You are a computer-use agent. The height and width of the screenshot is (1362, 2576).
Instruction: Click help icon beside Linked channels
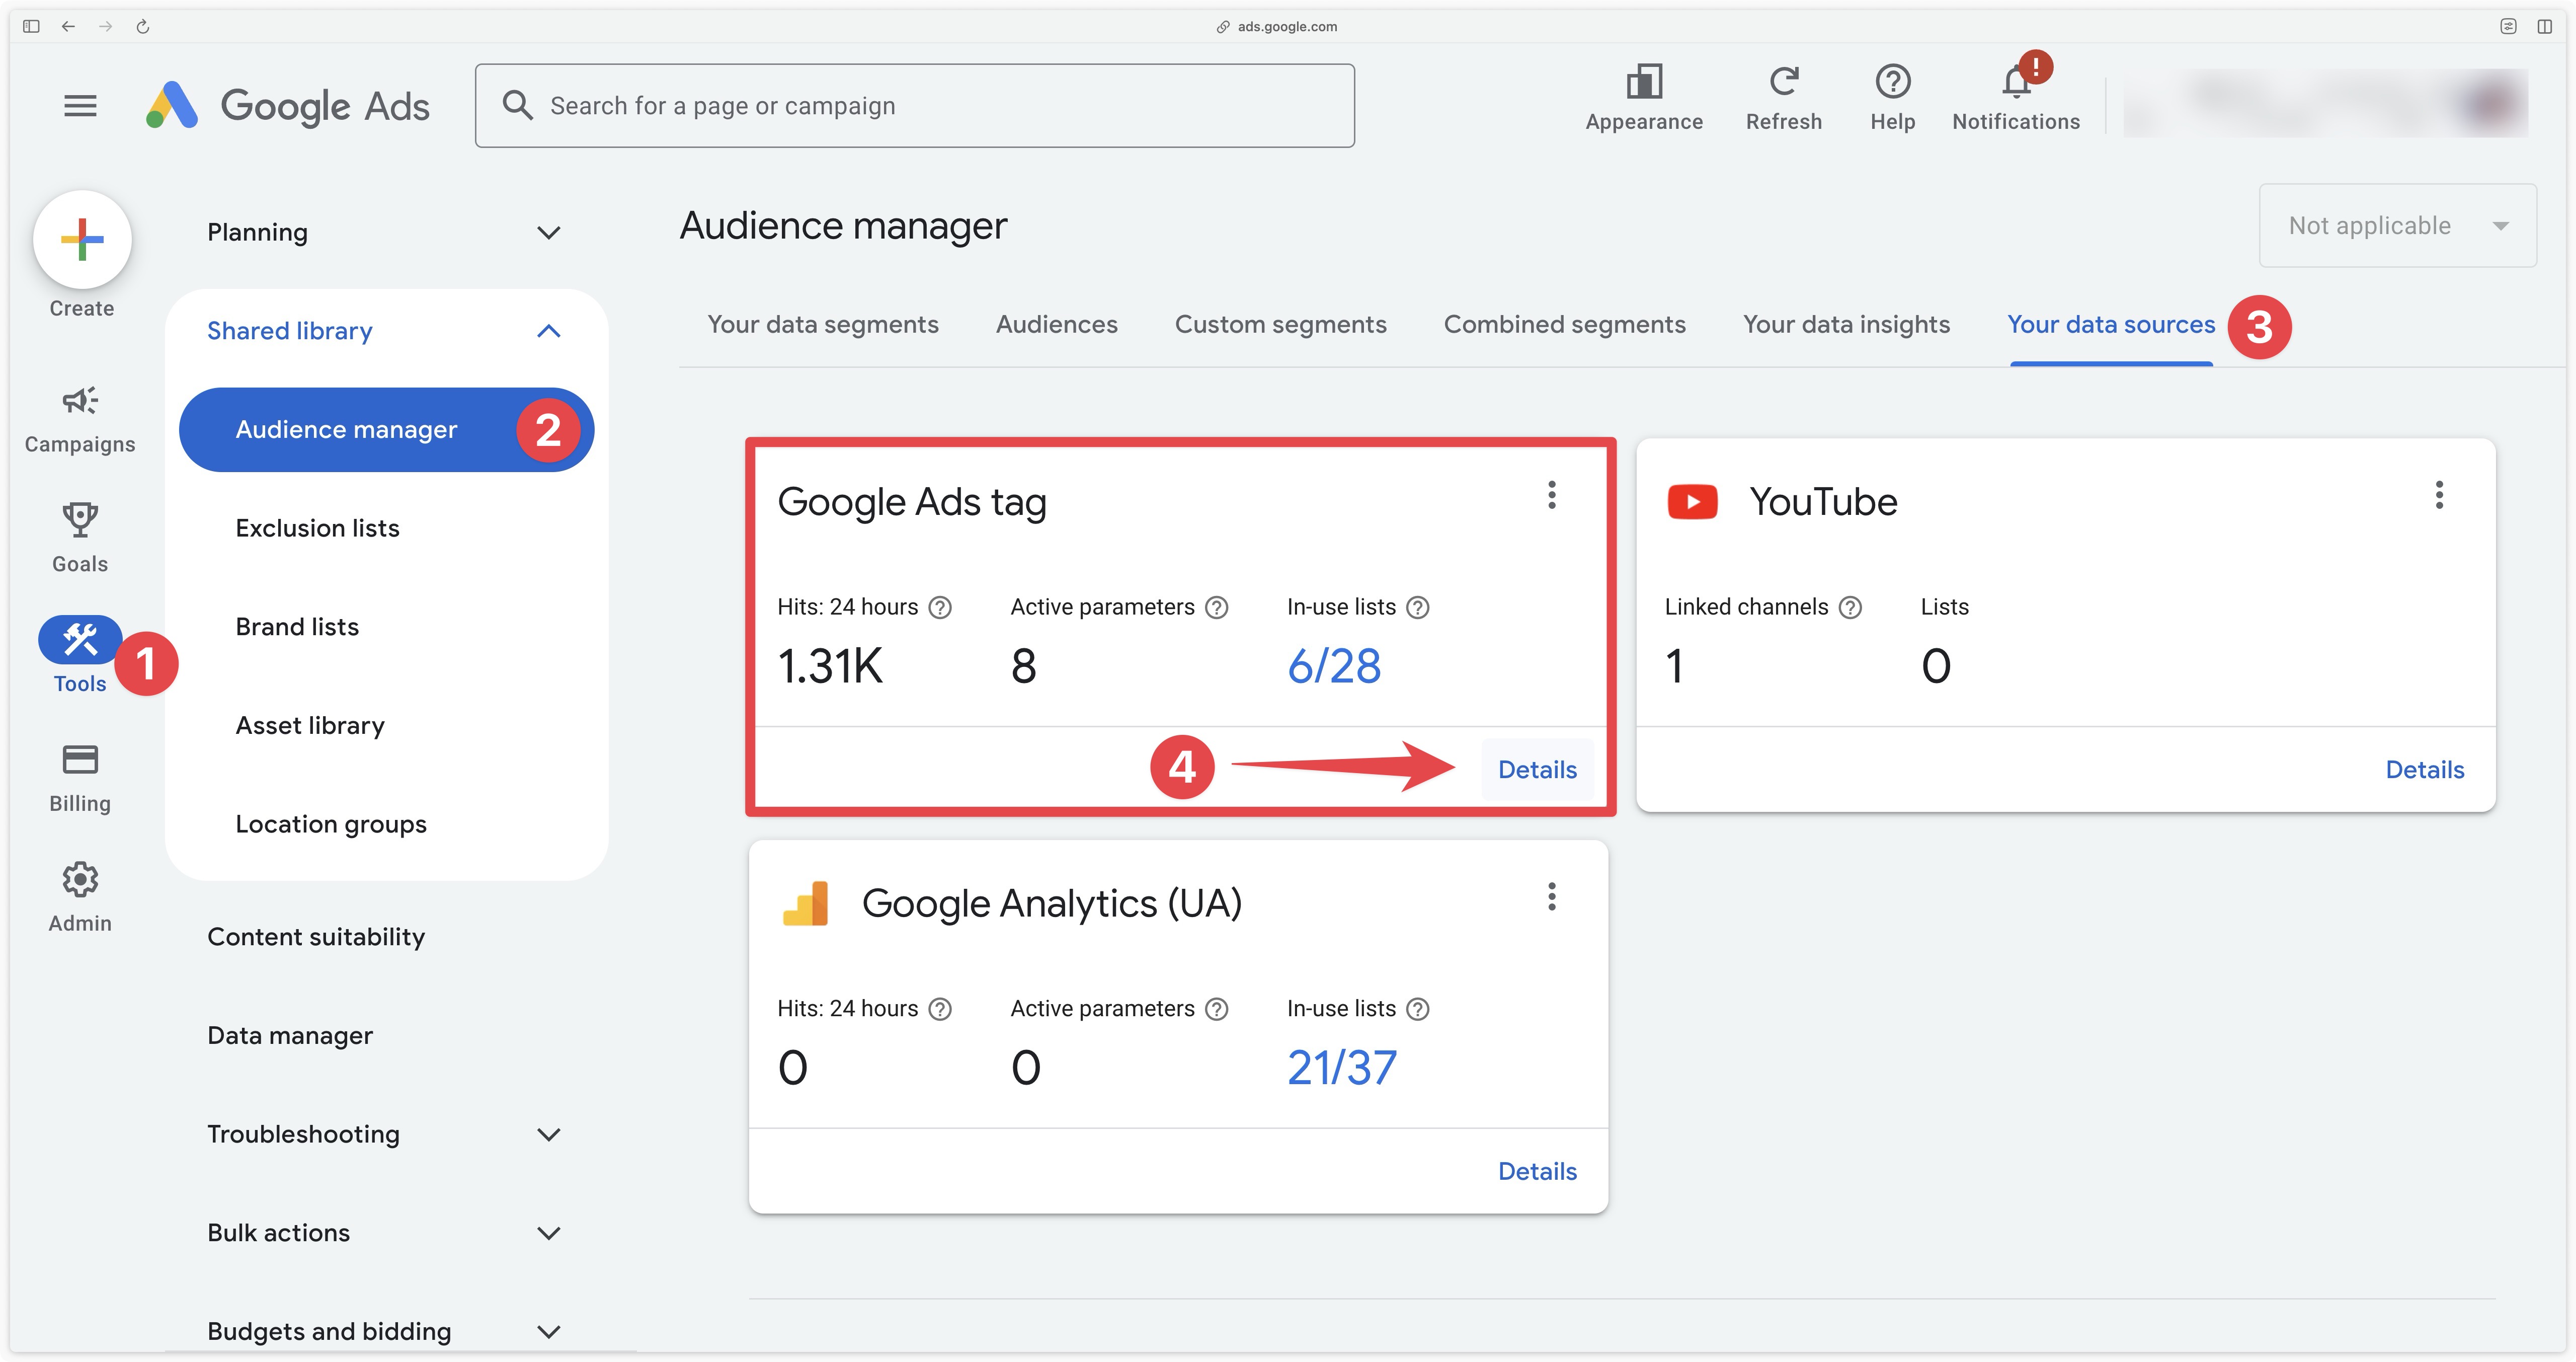click(1851, 608)
